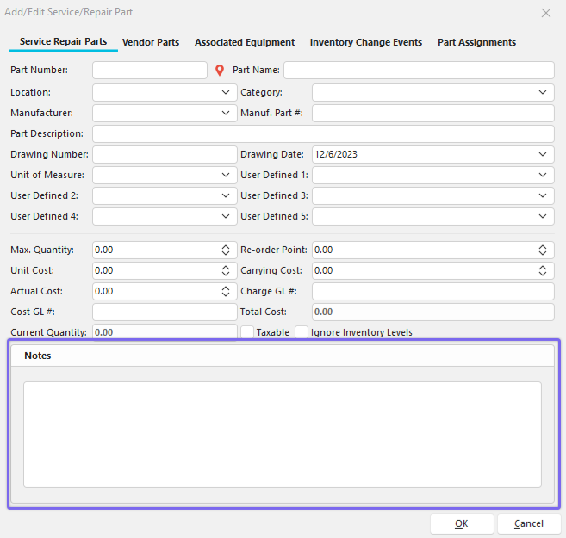The height and width of the screenshot is (538, 566).
Task: Open the Category dropdown list
Action: [x=543, y=92]
